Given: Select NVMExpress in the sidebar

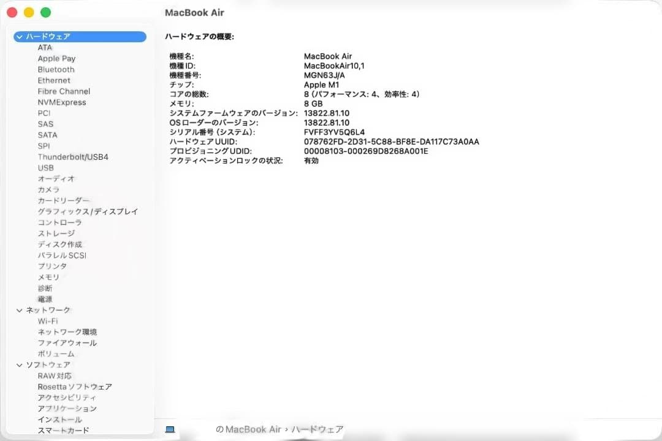Looking at the screenshot, I should [x=62, y=102].
